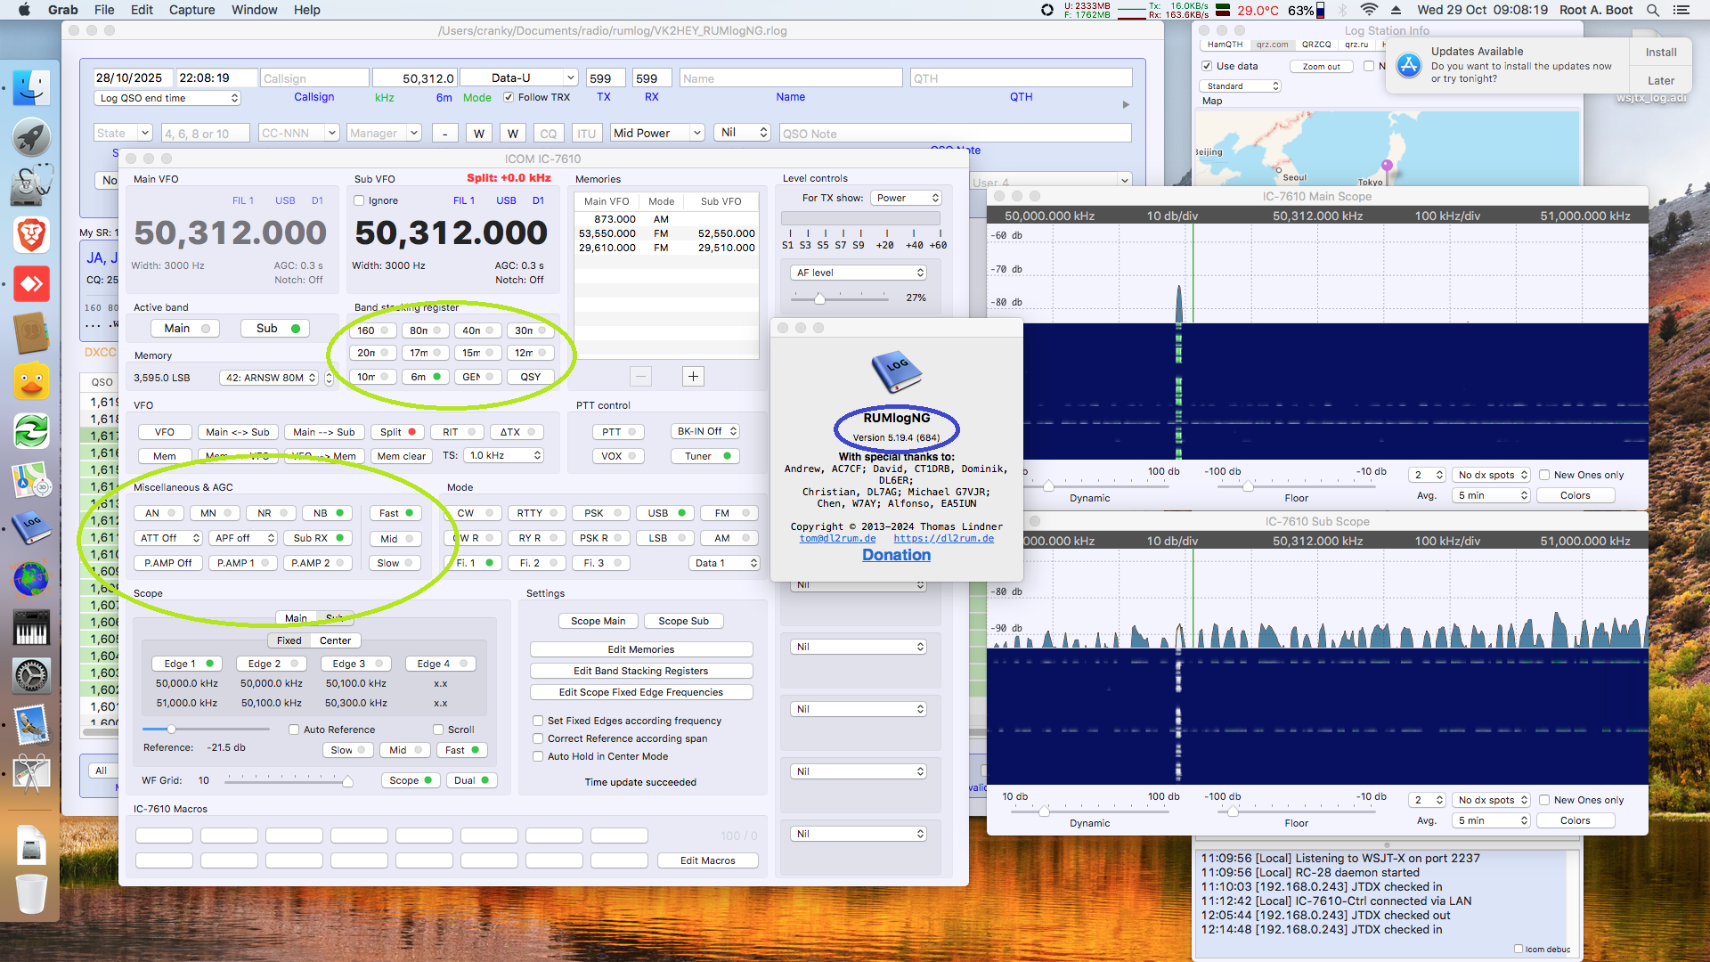Expand the AF level dropdown

[x=859, y=273]
